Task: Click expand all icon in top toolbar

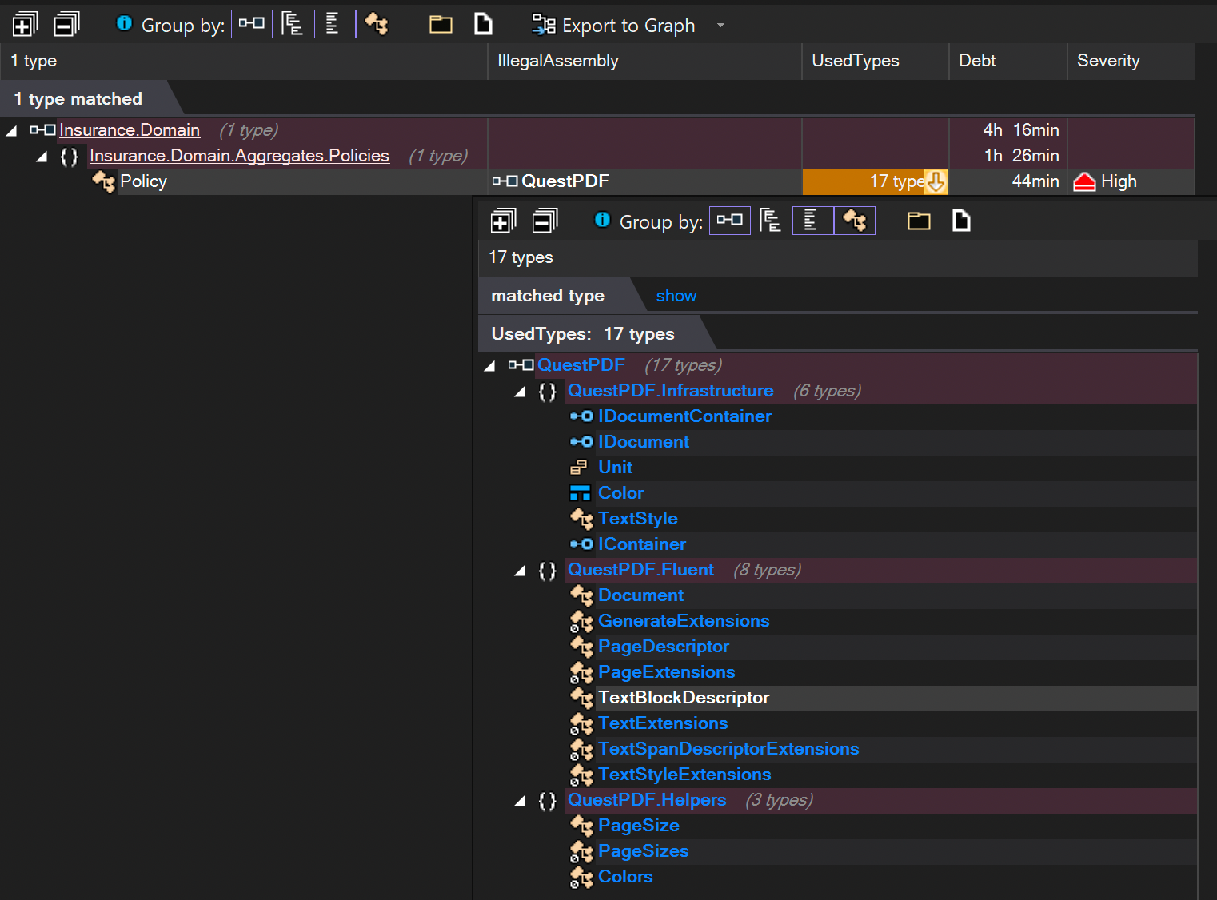Action: click(25, 25)
